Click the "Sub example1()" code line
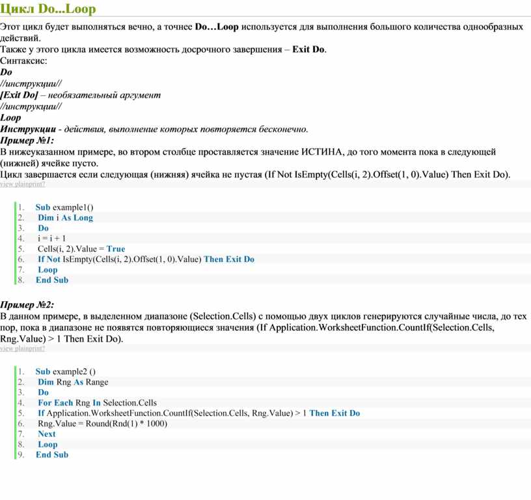 [x=64, y=207]
